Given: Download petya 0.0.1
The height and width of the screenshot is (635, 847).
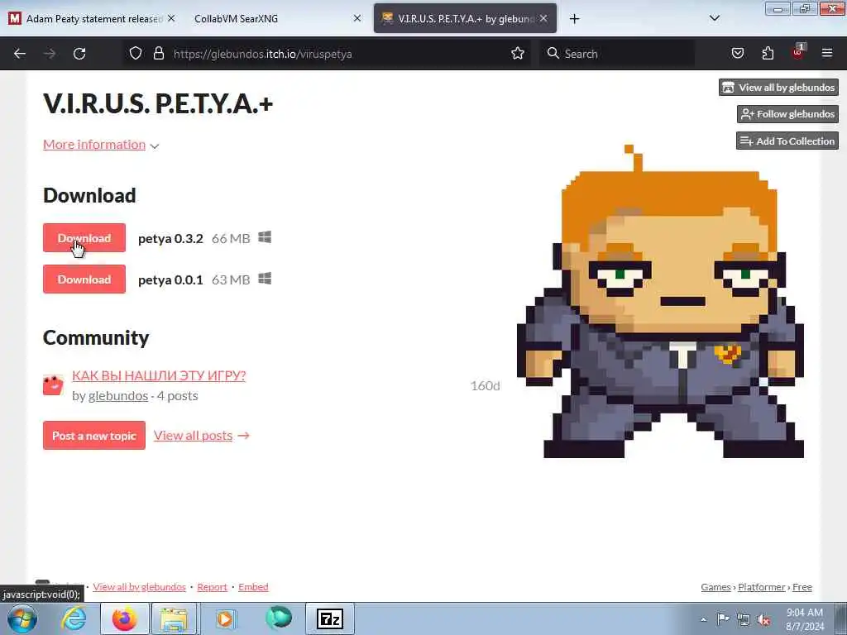Looking at the screenshot, I should 84,279.
